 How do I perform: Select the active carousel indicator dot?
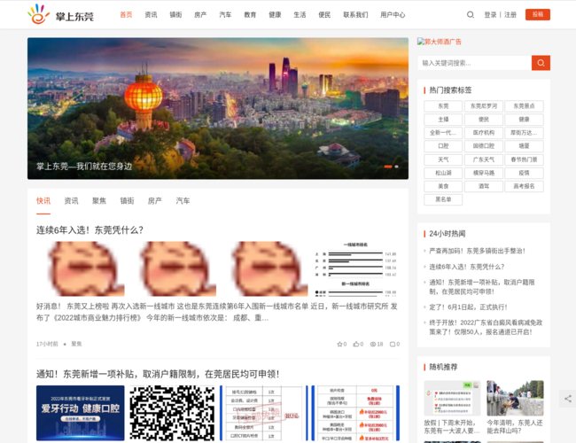[x=387, y=166]
